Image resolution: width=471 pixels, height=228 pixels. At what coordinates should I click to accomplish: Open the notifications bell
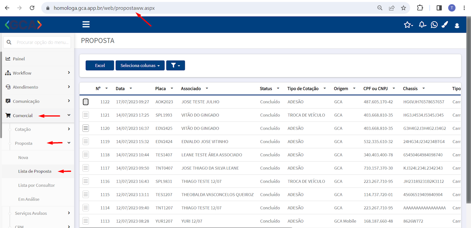[422, 25]
